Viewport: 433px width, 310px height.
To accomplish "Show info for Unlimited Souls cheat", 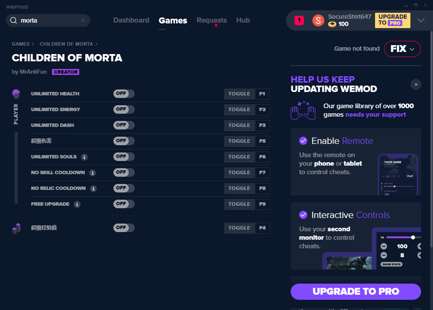I will pyautogui.click(x=84, y=157).
